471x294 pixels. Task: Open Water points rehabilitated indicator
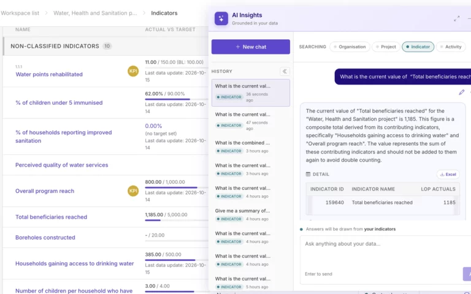click(x=49, y=74)
